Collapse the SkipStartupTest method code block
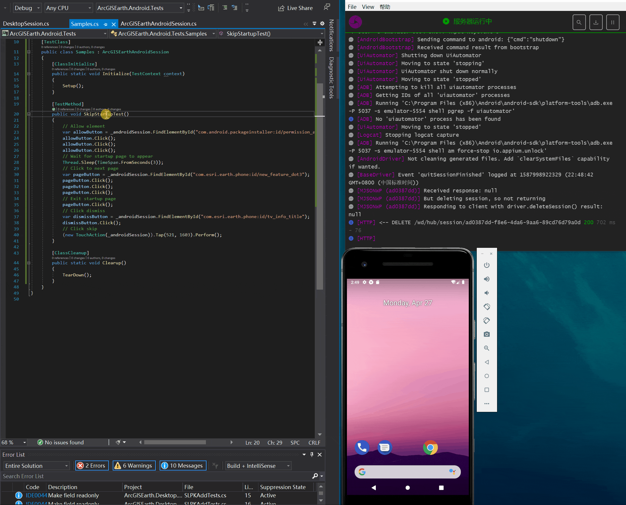This screenshot has height=505, width=626. point(29,114)
